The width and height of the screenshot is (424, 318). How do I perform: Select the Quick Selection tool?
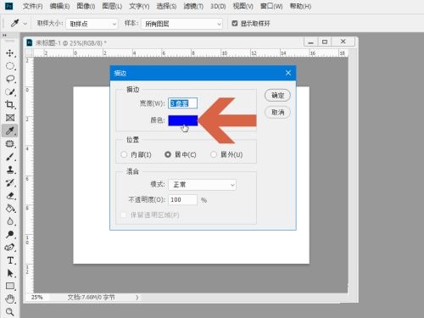(x=10, y=92)
